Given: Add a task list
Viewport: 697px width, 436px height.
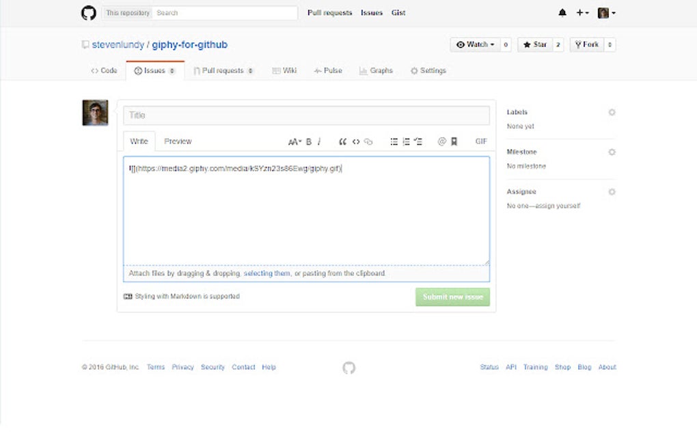Looking at the screenshot, I should [418, 141].
